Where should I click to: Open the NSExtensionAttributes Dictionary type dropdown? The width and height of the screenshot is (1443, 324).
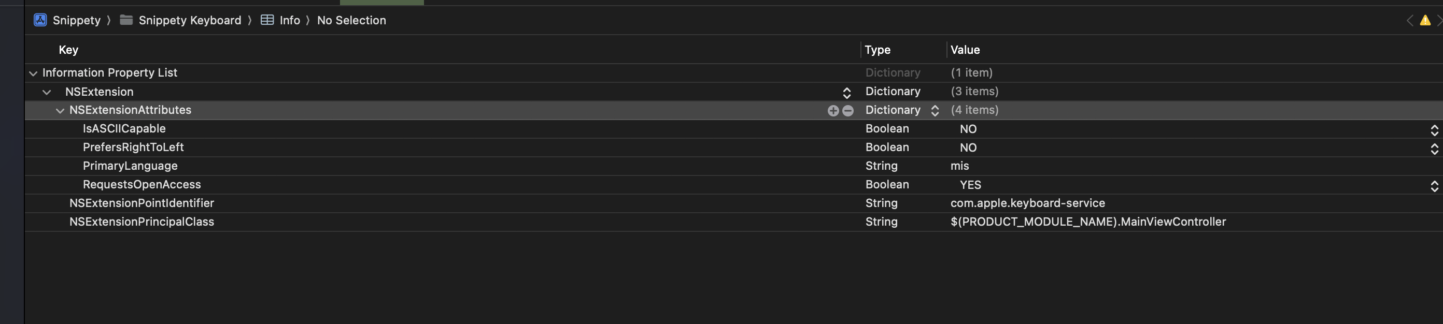pos(935,111)
